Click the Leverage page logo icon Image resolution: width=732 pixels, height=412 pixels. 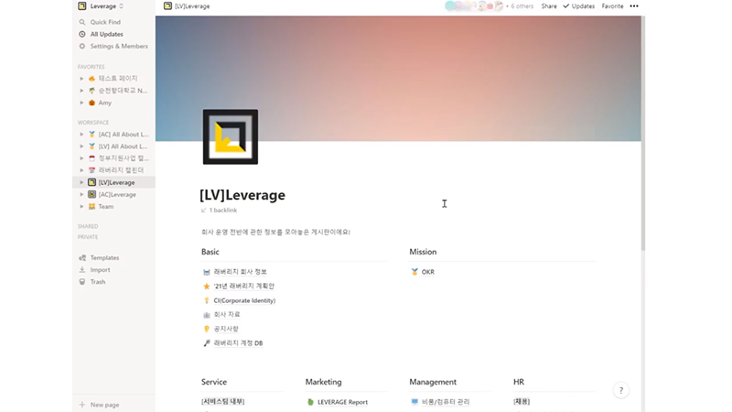tap(231, 136)
